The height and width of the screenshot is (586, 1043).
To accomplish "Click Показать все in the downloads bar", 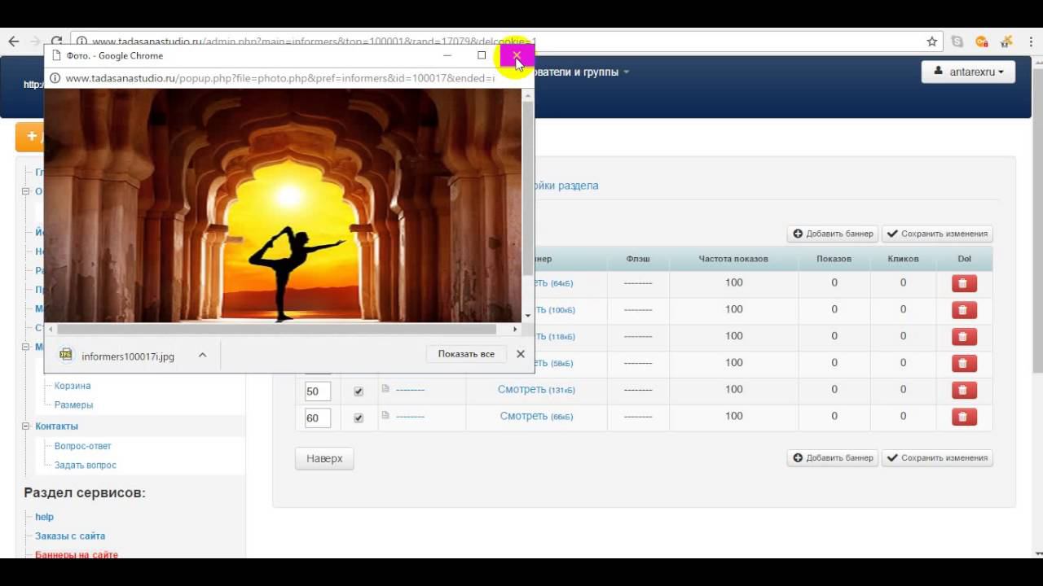I will tap(466, 354).
